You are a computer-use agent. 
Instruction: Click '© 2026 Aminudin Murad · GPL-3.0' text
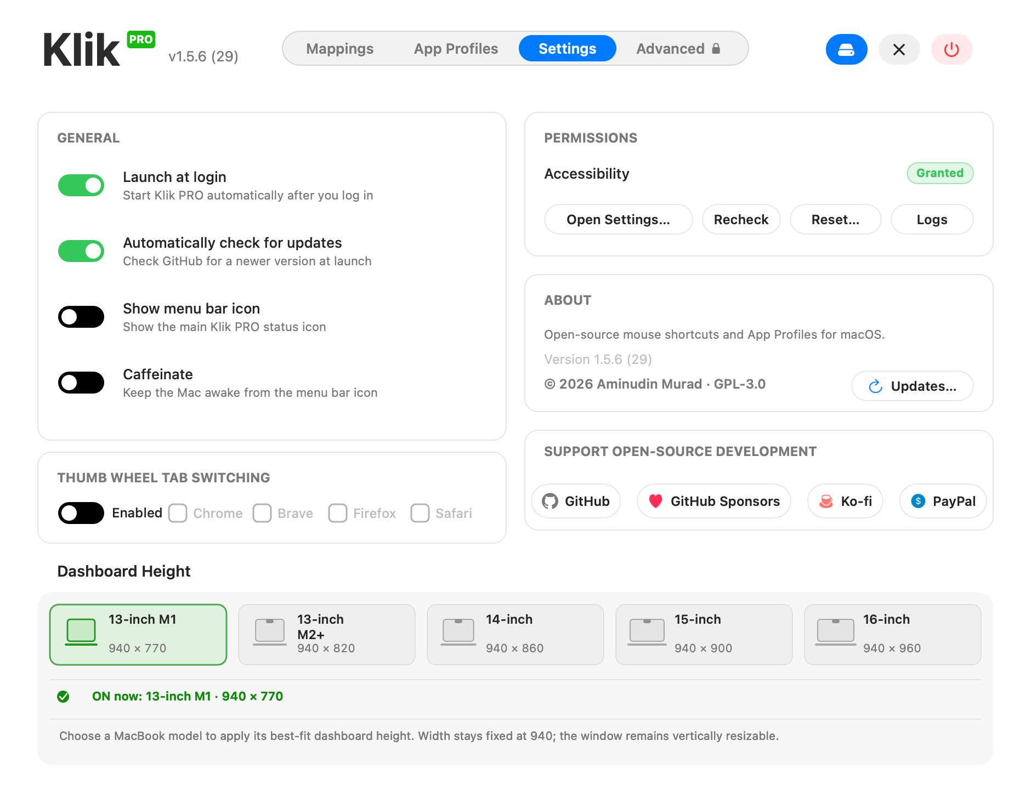(655, 384)
